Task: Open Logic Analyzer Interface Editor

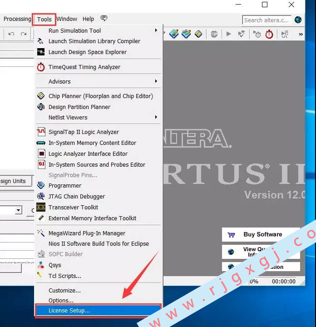Action: pos(99,154)
